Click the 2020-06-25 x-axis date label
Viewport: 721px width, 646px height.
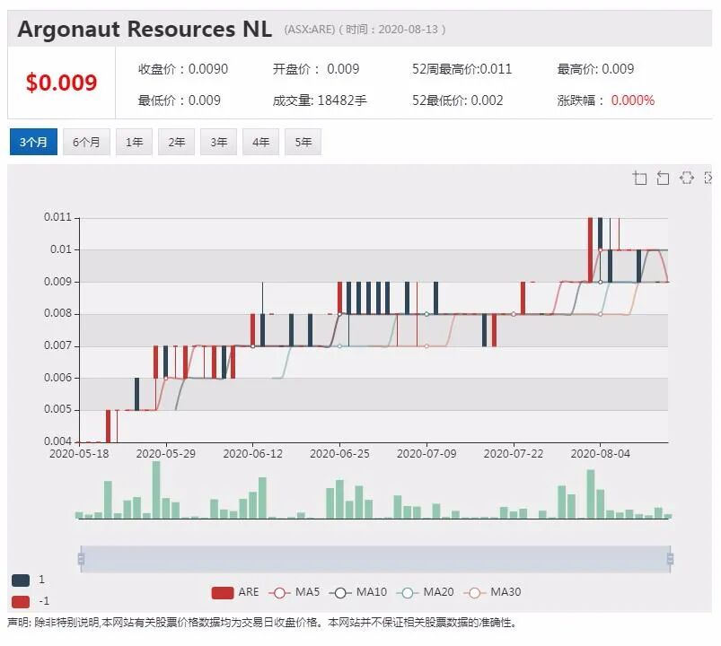(339, 454)
